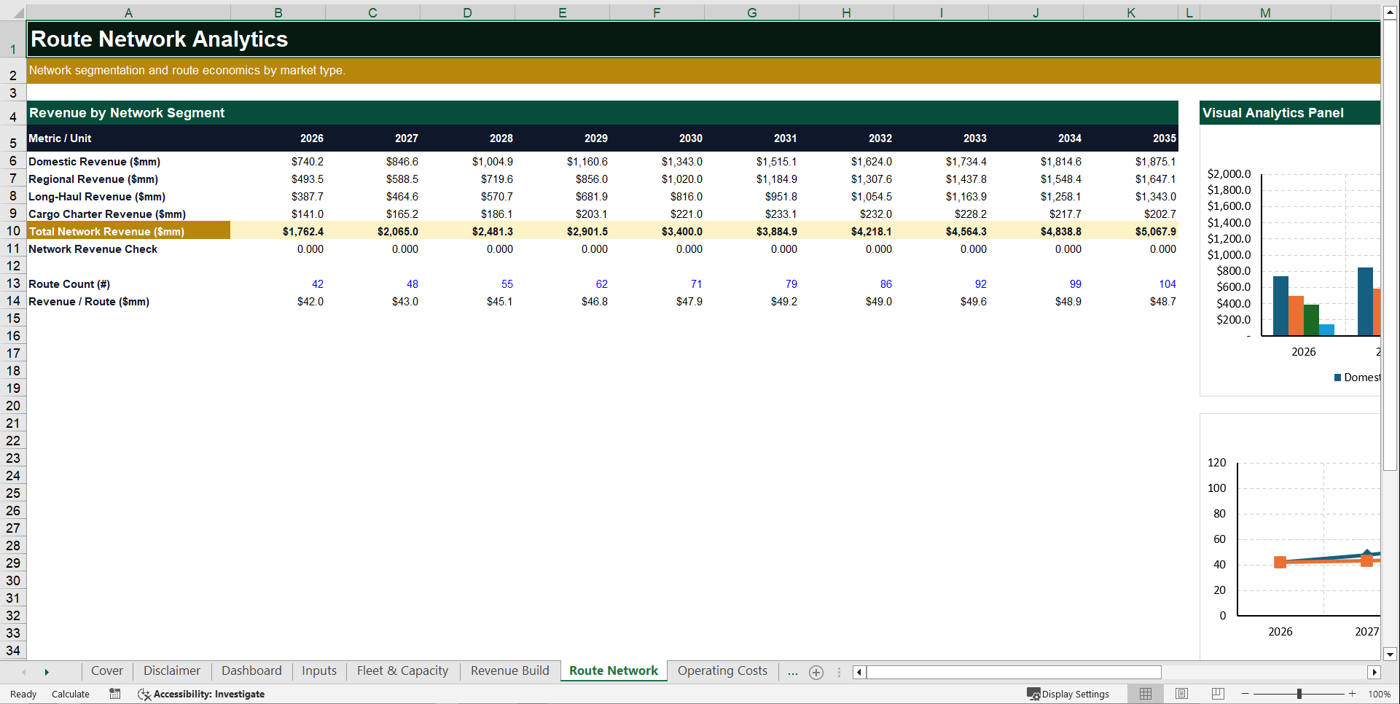Go to the Inputs sheet
The image size is (1400, 704).
[319, 670]
